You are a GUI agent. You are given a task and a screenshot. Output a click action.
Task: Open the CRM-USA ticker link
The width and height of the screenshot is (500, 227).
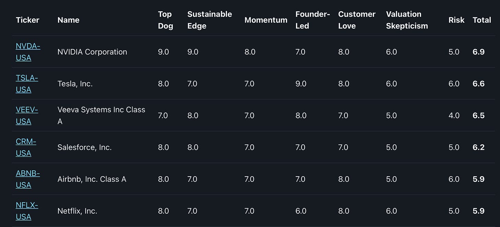pyautogui.click(x=26, y=147)
